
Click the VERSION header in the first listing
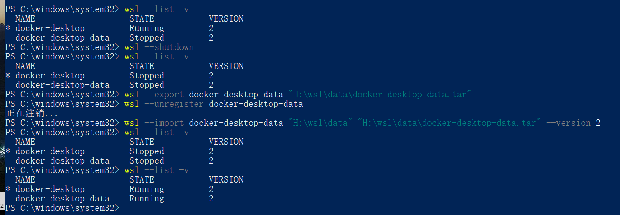(x=226, y=19)
